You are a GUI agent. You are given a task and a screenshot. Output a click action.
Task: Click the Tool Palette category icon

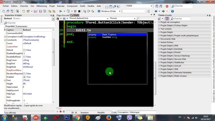click(x=159, y=18)
